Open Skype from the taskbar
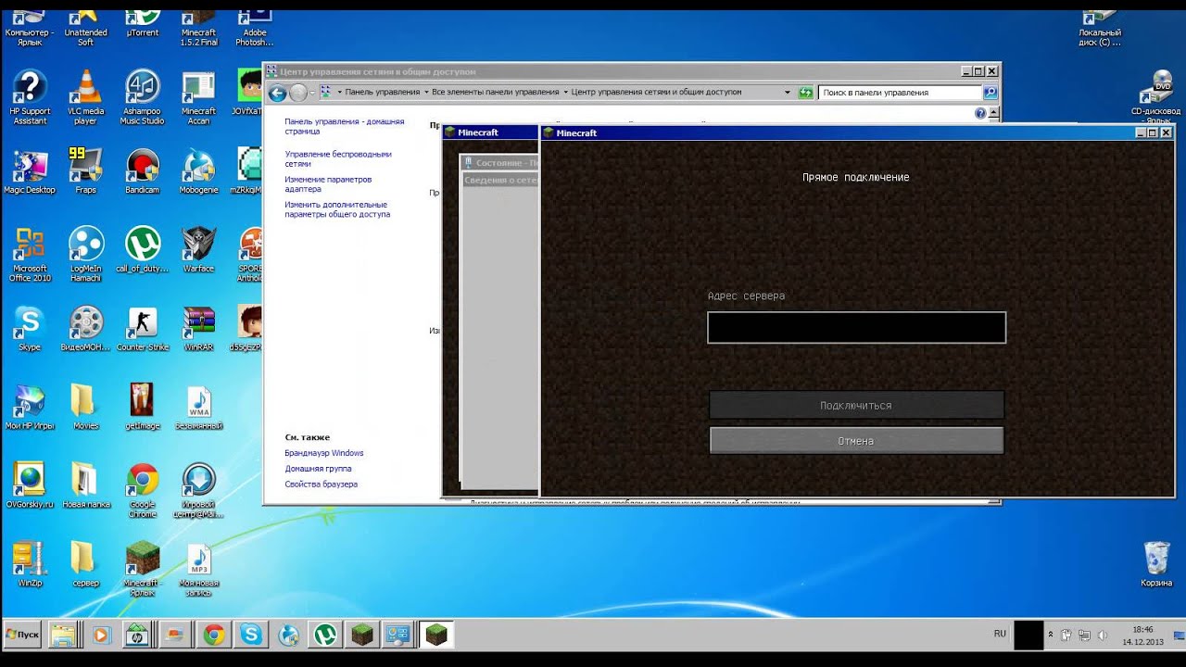Screen dimensions: 1186x667 [x=250, y=635]
